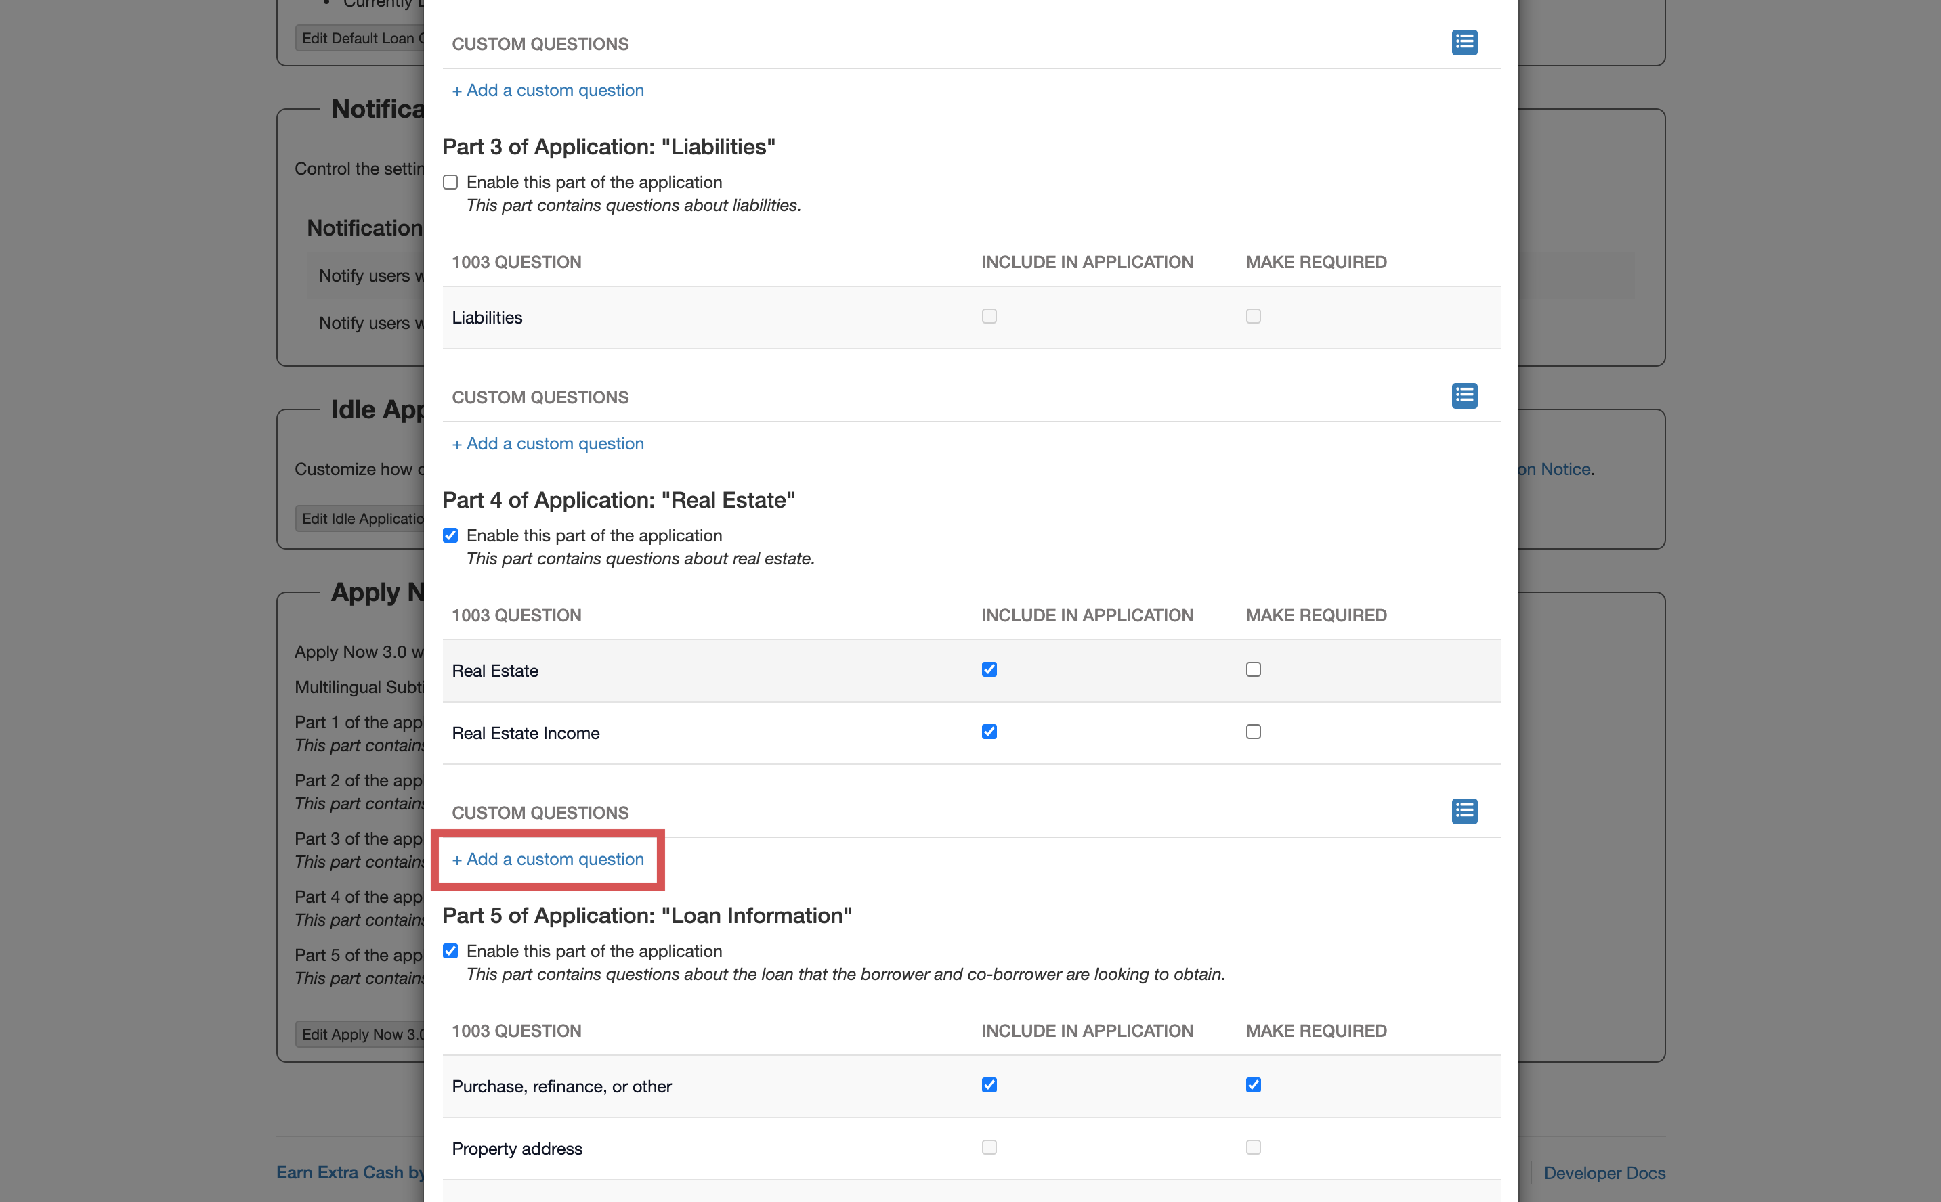This screenshot has width=1941, height=1202.
Task: Disable Part 4 Real Estate section checkbox
Action: point(450,535)
